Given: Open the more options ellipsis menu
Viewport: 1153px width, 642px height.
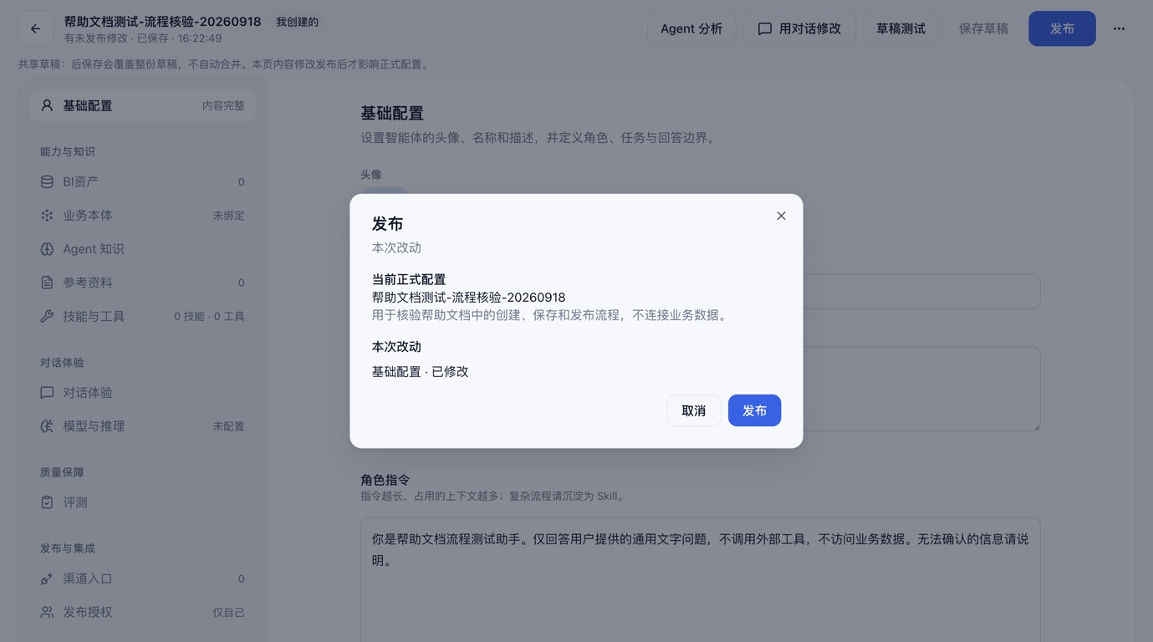Looking at the screenshot, I should pos(1119,28).
